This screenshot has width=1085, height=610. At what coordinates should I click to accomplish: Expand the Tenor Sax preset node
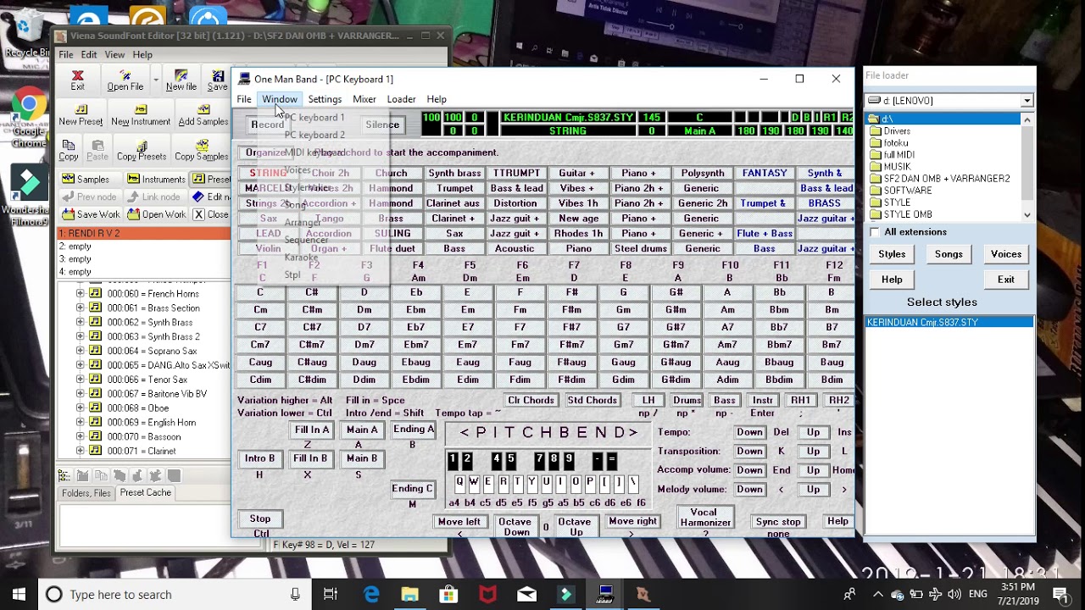[81, 380]
